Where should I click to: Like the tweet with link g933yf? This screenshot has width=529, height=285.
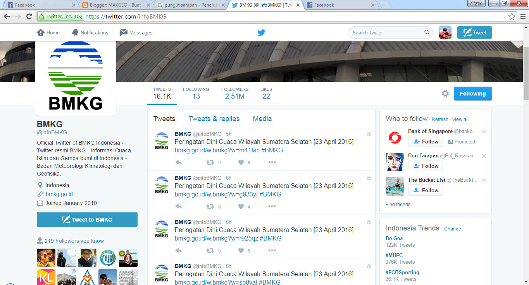click(x=241, y=206)
